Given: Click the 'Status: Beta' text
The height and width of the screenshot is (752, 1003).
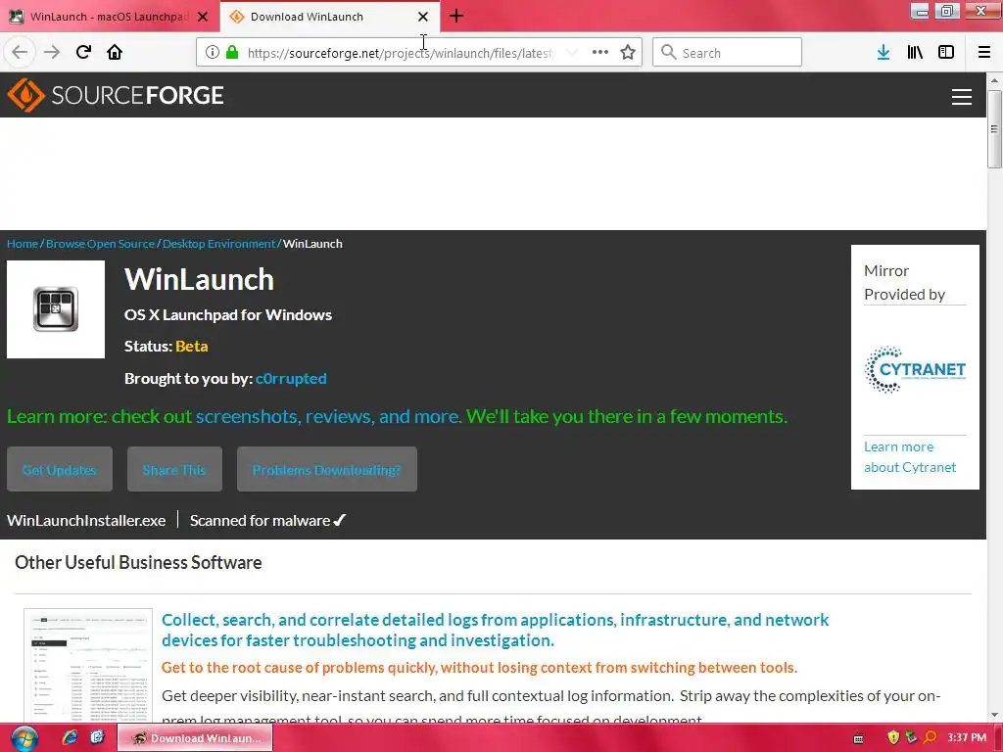Looking at the screenshot, I should coord(167,346).
